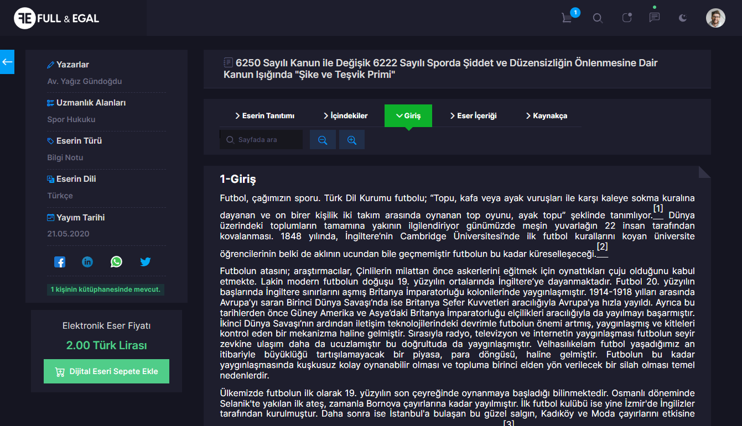Viewport: 742px width, 426px height.
Task: Click the blue back arrow button
Action: click(x=7, y=62)
